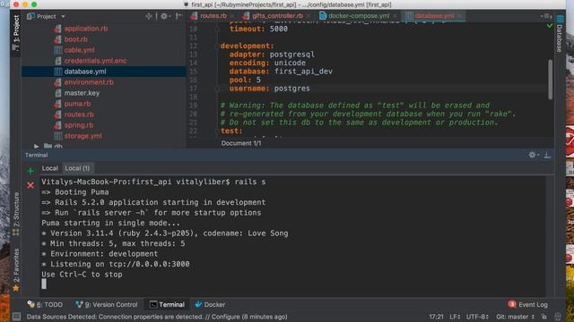574x322 pixels.
Task: Add a new terminal session
Action: click(x=30, y=171)
